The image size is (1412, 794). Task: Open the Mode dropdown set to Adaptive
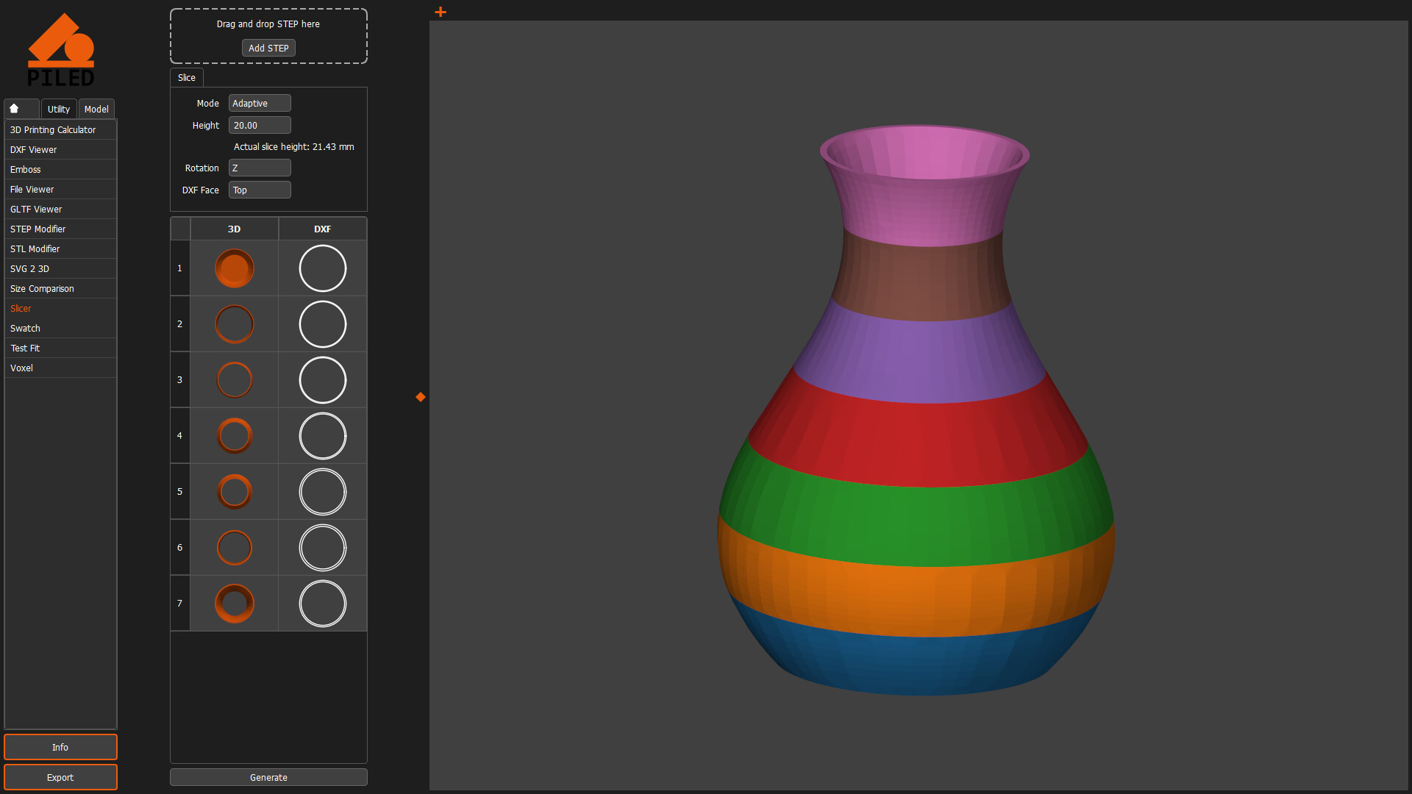pos(260,104)
